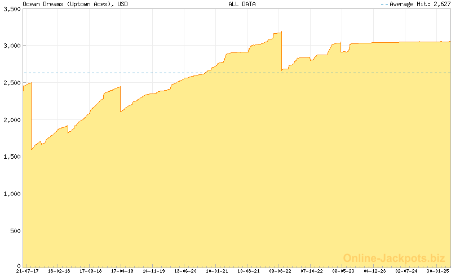Select the 02-07-24 date label
This screenshot has height=276, width=451.
click(406, 271)
